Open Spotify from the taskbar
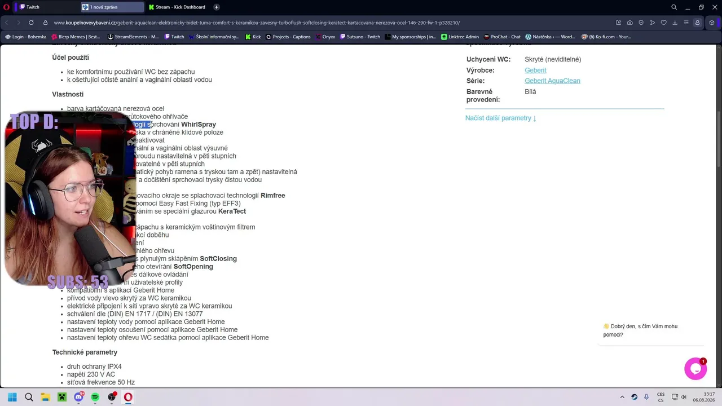Screen dimensions: 722x406 [95, 397]
